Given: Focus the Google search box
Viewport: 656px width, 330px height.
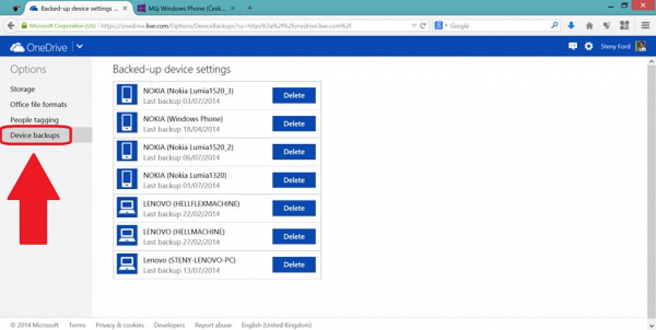Looking at the screenshot, I should [500, 26].
